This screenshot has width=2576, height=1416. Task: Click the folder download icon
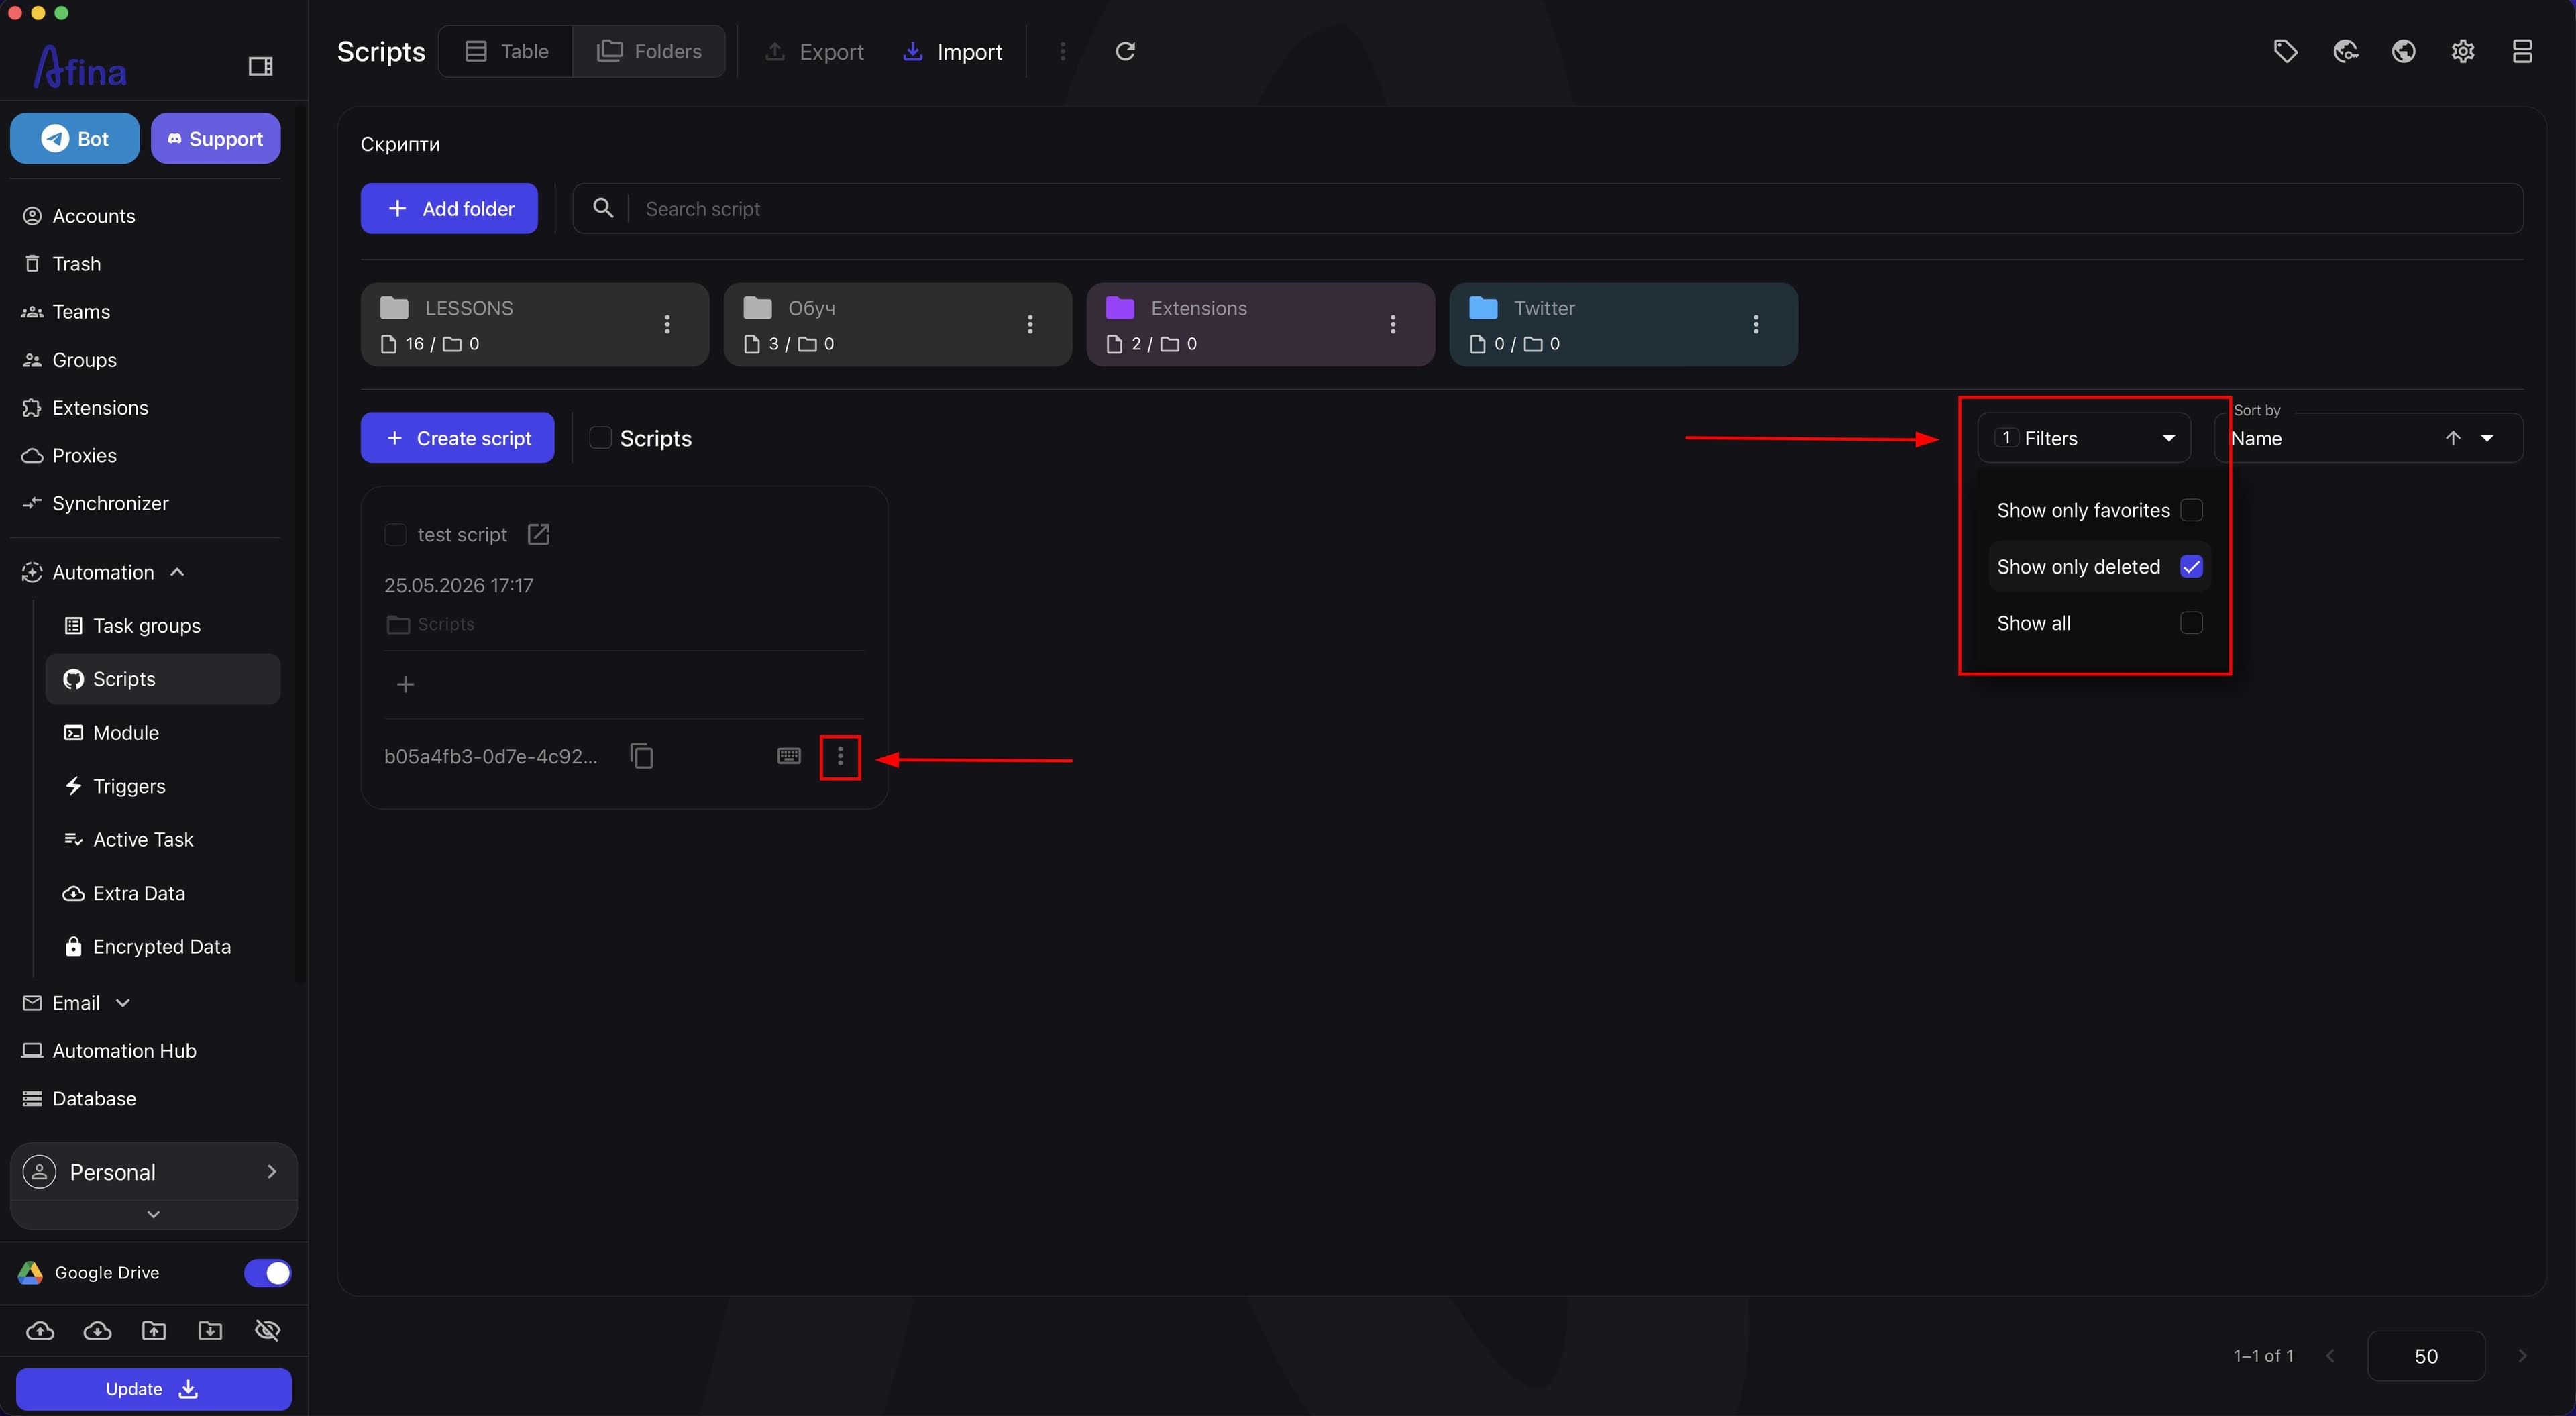(210, 1330)
